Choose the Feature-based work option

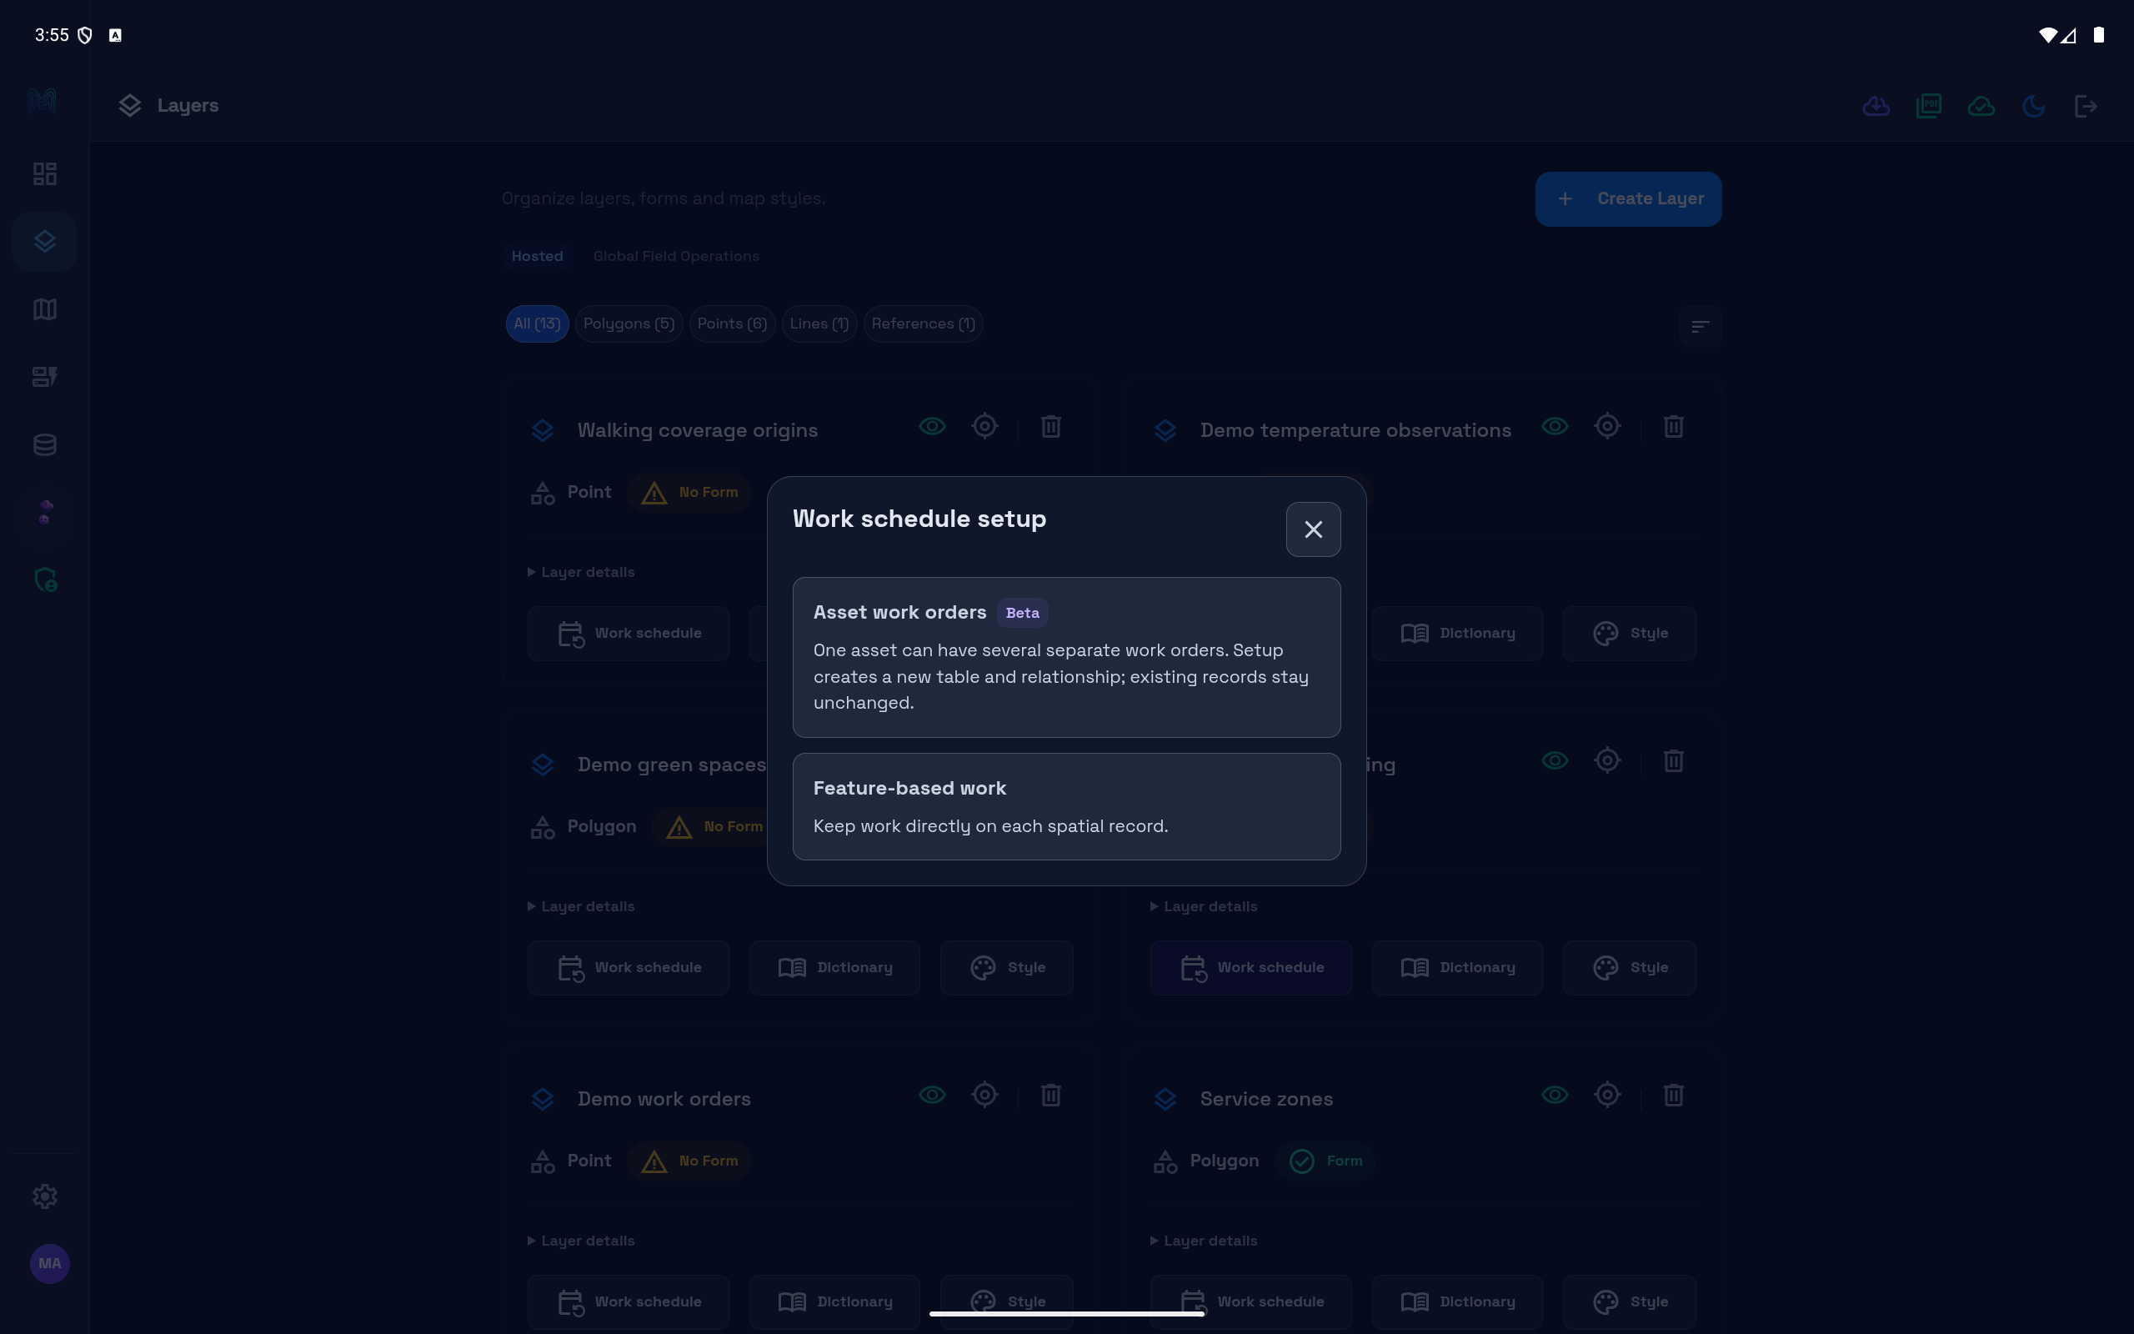tap(1066, 806)
